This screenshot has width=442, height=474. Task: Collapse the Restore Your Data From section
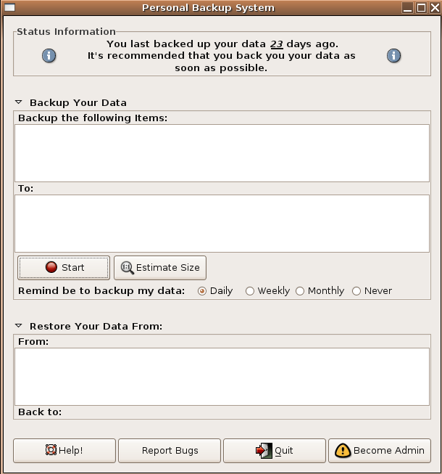pos(19,326)
